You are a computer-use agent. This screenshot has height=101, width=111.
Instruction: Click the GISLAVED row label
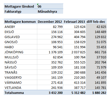(12, 37)
